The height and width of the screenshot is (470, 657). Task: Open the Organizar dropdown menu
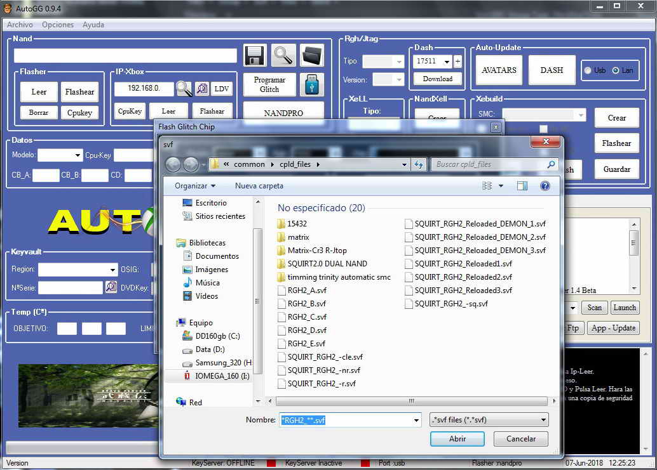pos(195,186)
